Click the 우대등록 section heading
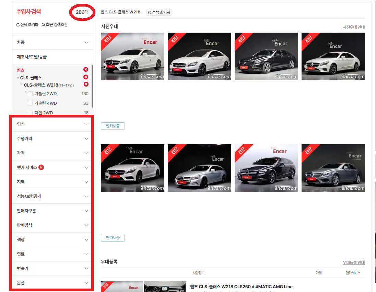The image size is (376, 292). pyautogui.click(x=109, y=262)
